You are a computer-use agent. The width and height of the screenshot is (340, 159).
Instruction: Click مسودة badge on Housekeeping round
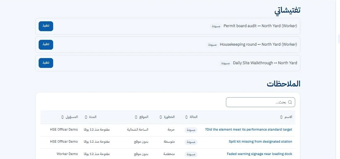tap(212, 45)
